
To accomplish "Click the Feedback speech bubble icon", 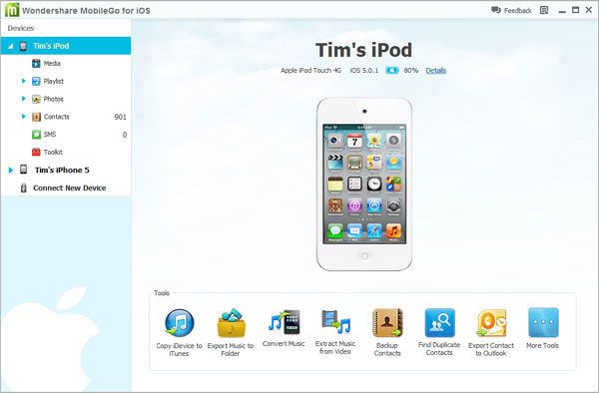I will pos(496,10).
